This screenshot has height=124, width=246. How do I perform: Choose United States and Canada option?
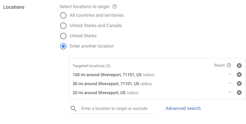[63, 26]
